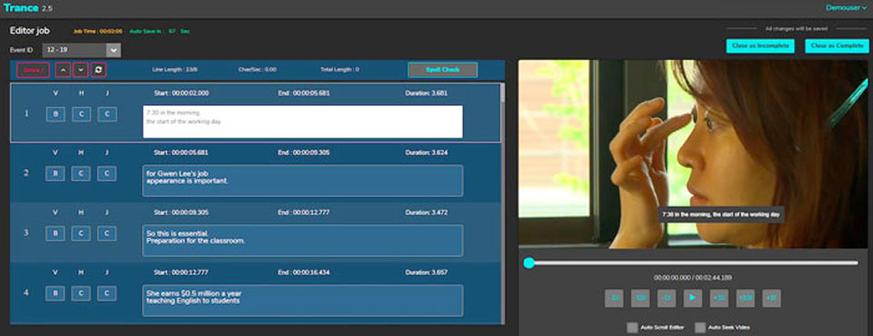Click End : 00:00:16.434 timestamp
Viewport: 873px width, 336px height.
[x=304, y=272]
